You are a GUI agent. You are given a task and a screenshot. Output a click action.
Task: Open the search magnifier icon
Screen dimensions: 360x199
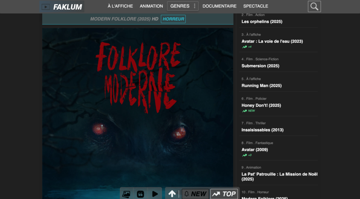314,6
